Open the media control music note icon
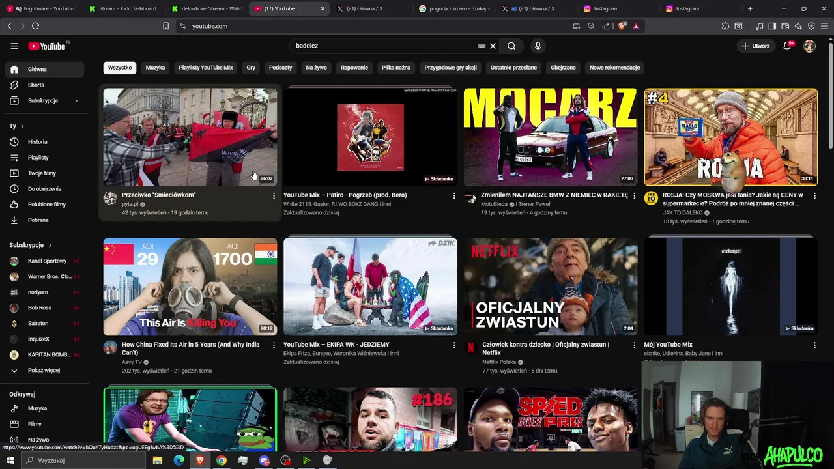Image resolution: width=834 pixels, height=469 pixels. coord(759,26)
